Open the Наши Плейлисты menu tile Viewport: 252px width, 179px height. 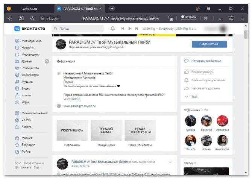(x=140, y=133)
